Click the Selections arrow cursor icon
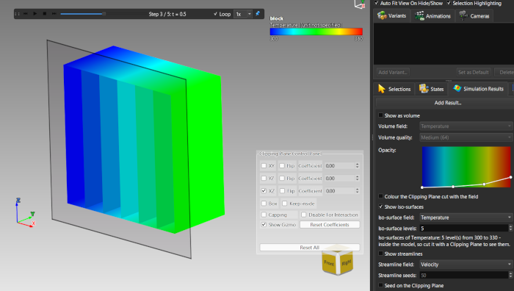 pos(381,89)
